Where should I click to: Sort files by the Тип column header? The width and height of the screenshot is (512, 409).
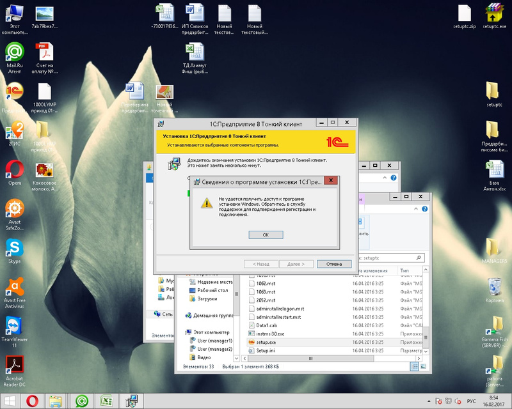406,270
